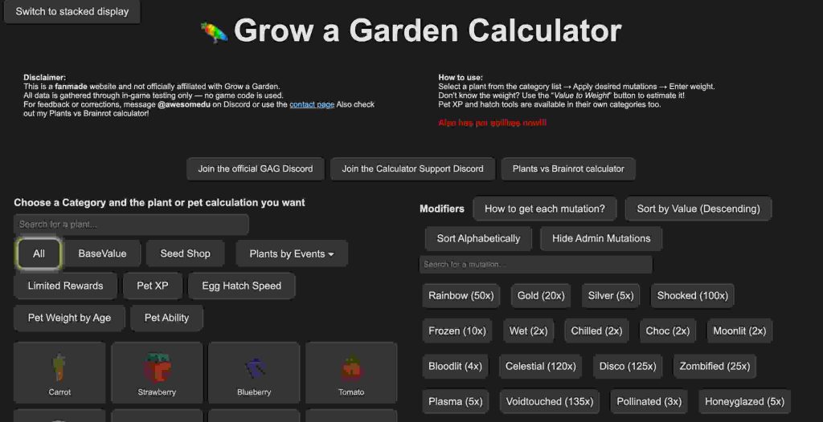Toggle the Chilled (2x) mutation

point(596,331)
